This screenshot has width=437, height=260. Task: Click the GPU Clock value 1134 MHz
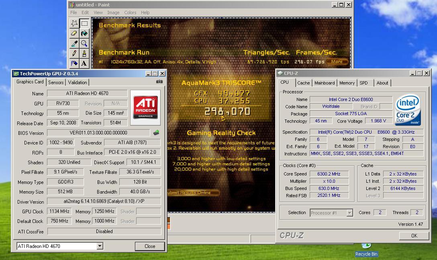[59, 211]
